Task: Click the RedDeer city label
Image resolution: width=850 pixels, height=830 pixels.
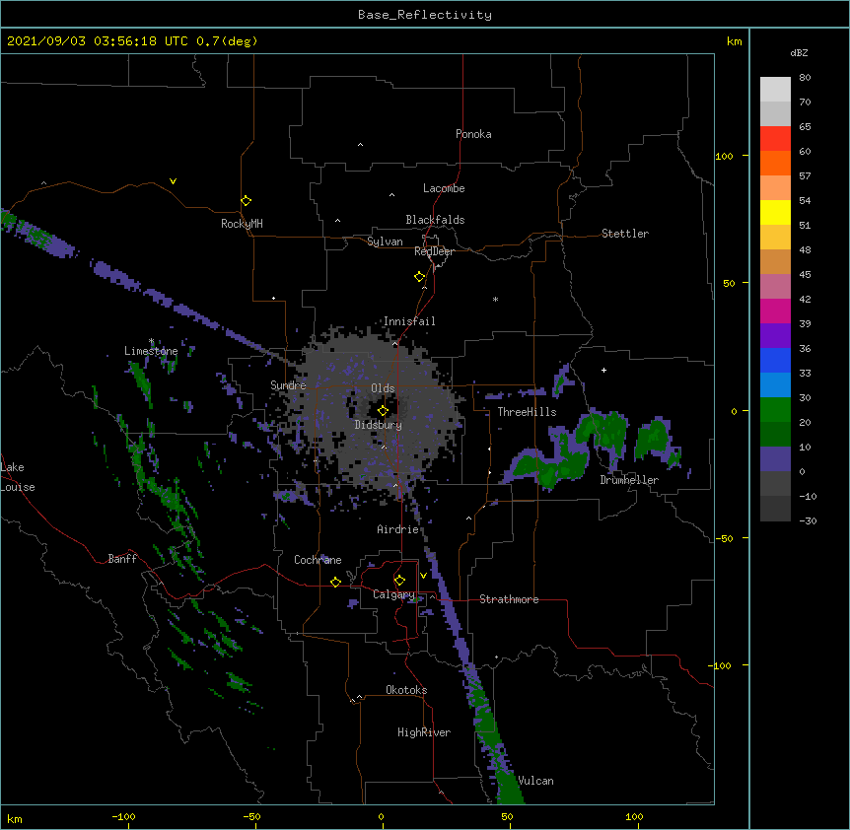Action: tap(434, 251)
